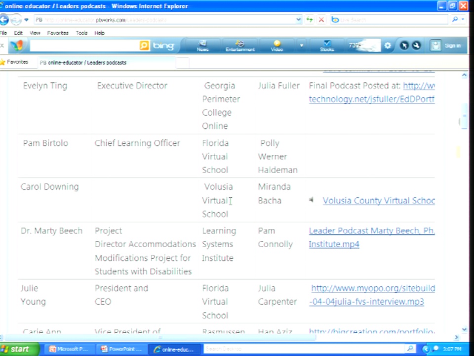This screenshot has height=356, width=474.
Task: Switch to Microsoft P... taskbar window
Action: pyautogui.click(x=69, y=349)
